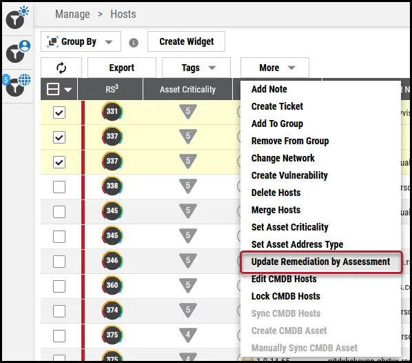This screenshot has width=412, height=363.
Task: Go to Manage in the breadcrumb
Action: tap(72, 14)
